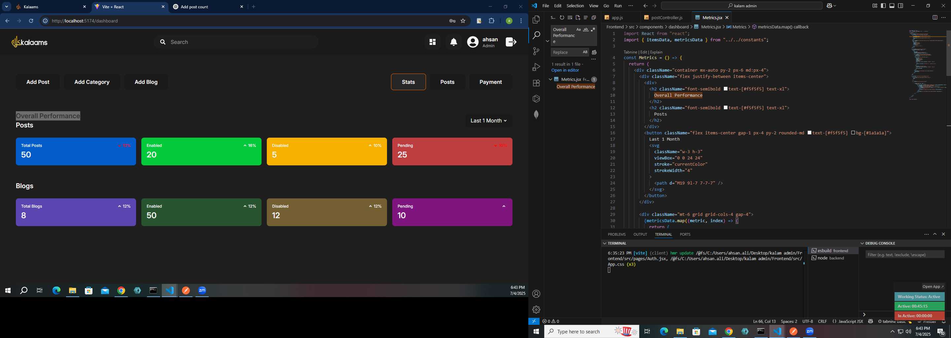Click the logout icon in dashboard header
The height and width of the screenshot is (338, 951).
pos(511,42)
